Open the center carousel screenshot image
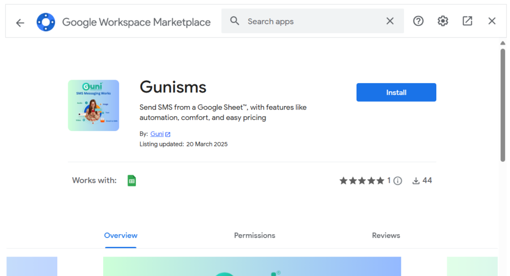510x276 pixels. [252, 266]
